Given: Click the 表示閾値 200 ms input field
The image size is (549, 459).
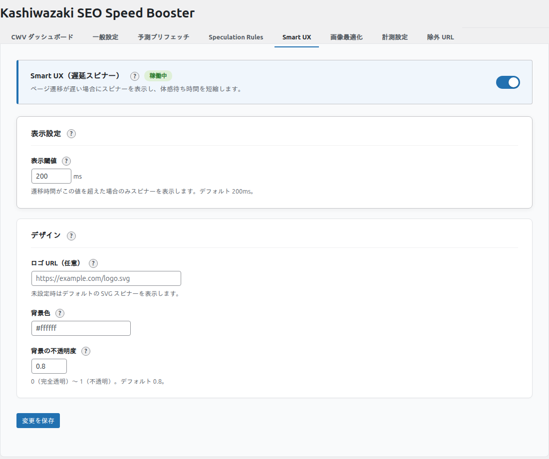Looking at the screenshot, I should click(x=51, y=176).
